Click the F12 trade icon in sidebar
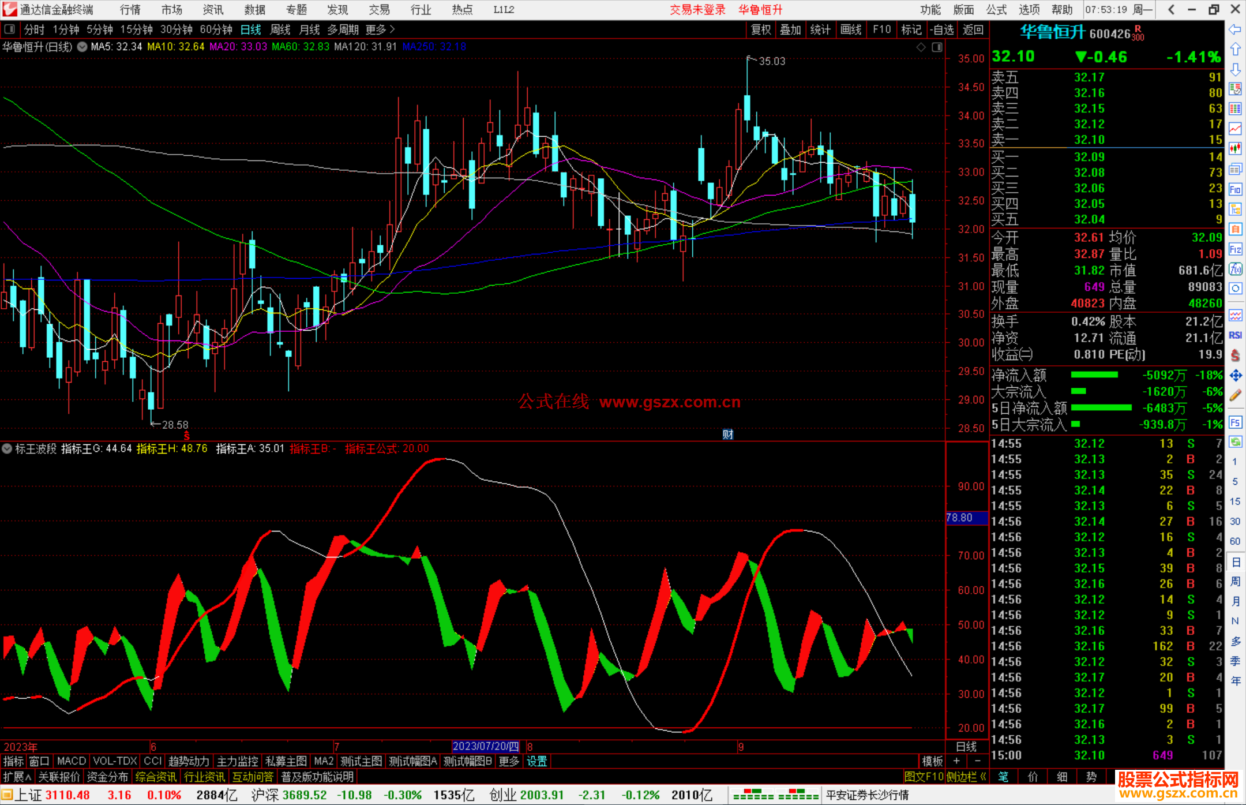Viewport: 1246px width, 805px height. tap(1235, 249)
